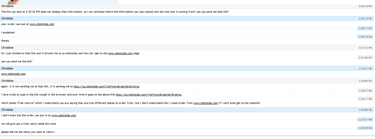Screen dimensions: 375x139
Task: Click the 2:35:37 PM timestamp badge
Action: 365,91
